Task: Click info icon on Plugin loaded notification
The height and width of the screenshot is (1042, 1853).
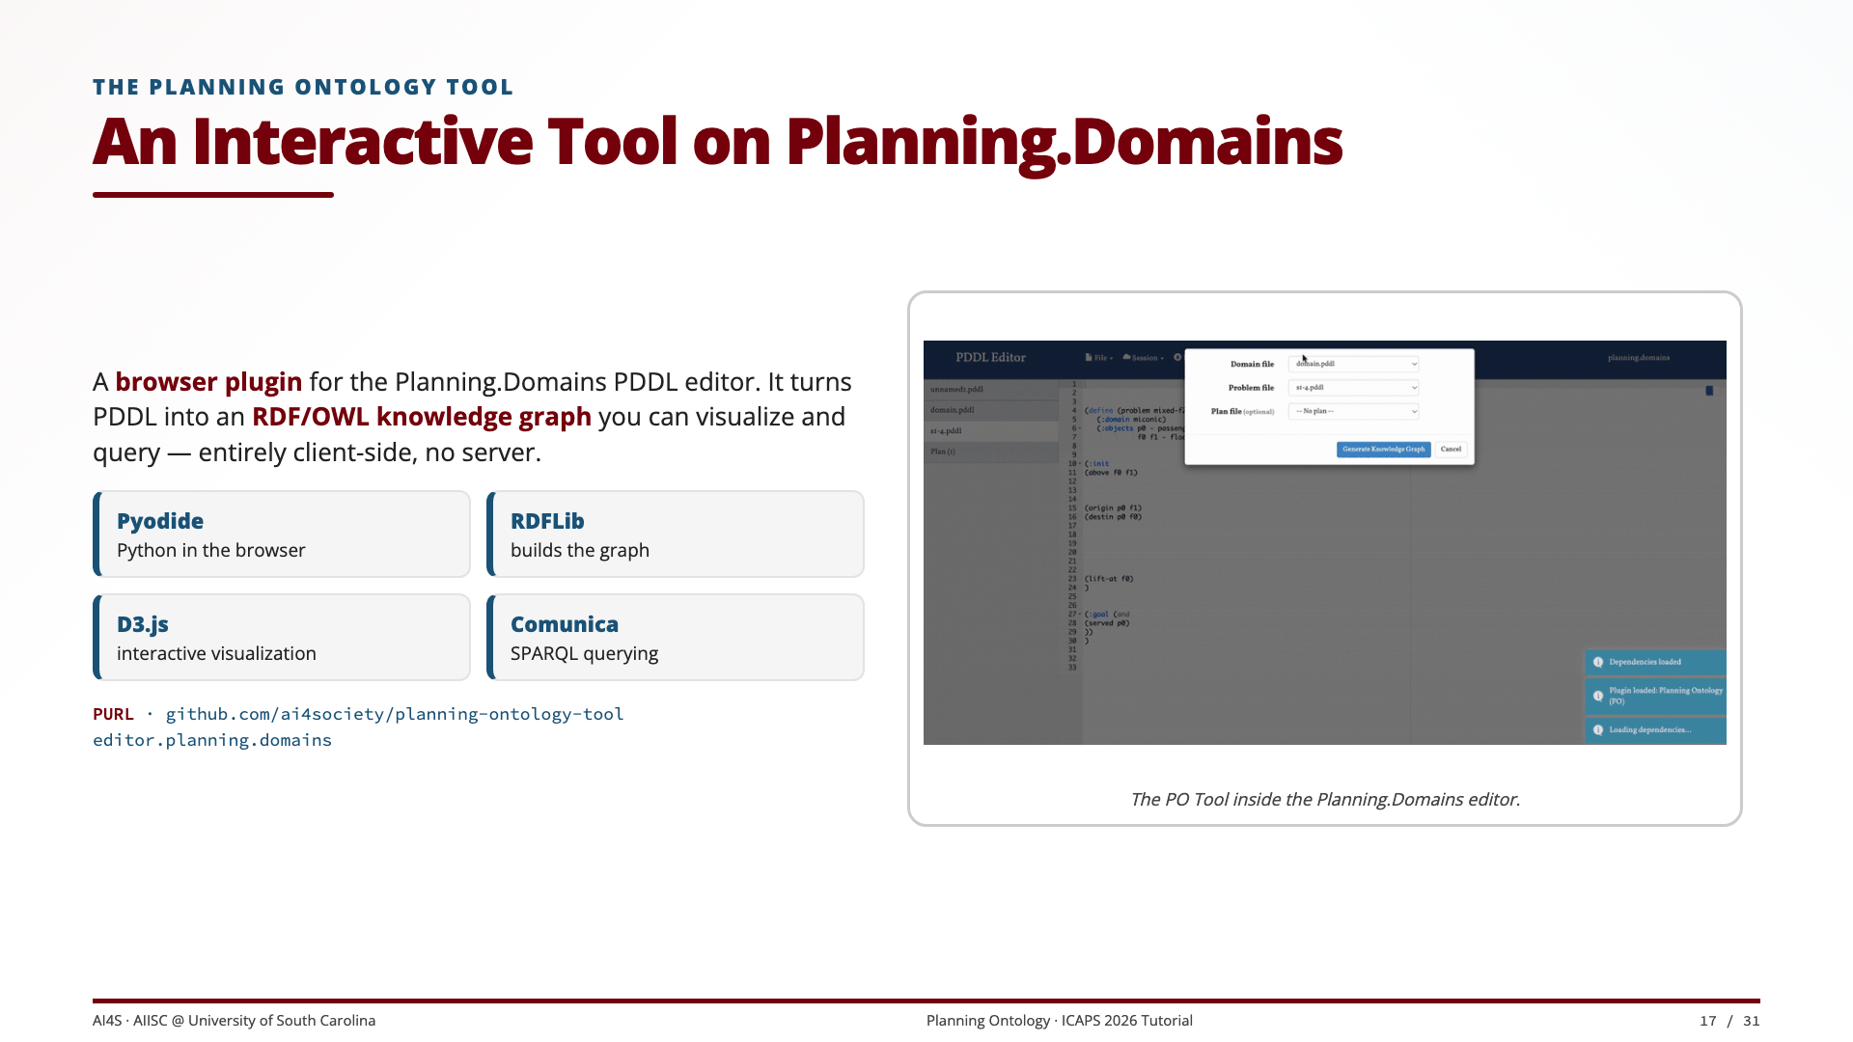Action: 1598,696
